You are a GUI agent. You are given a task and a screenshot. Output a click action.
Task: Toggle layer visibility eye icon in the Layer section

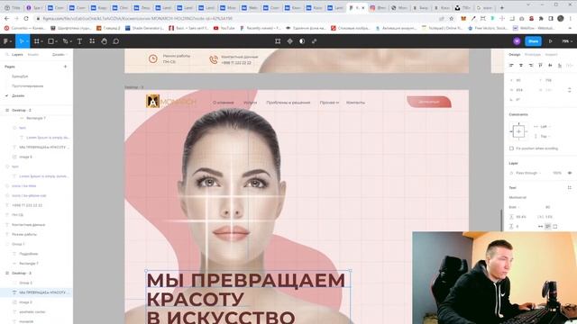pyautogui.click(x=570, y=173)
